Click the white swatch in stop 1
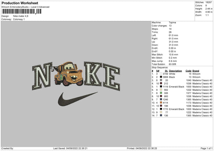214x151 pixels. tap(161, 74)
